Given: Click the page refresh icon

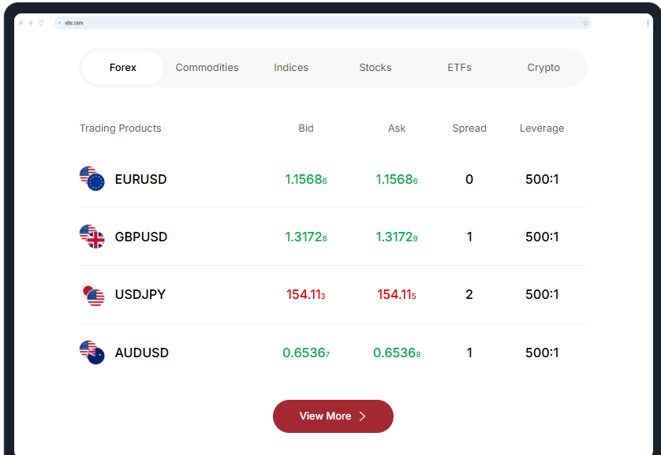Looking at the screenshot, I should tap(42, 24).
